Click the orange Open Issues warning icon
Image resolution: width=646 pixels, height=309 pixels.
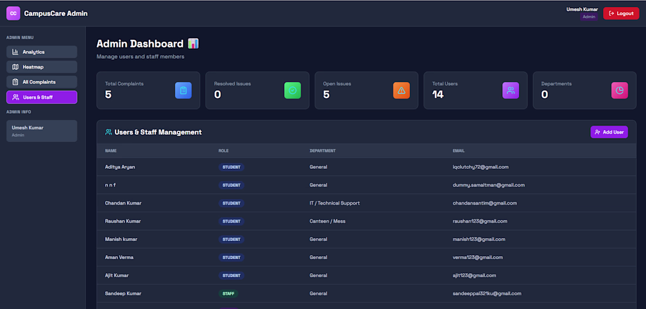(401, 90)
